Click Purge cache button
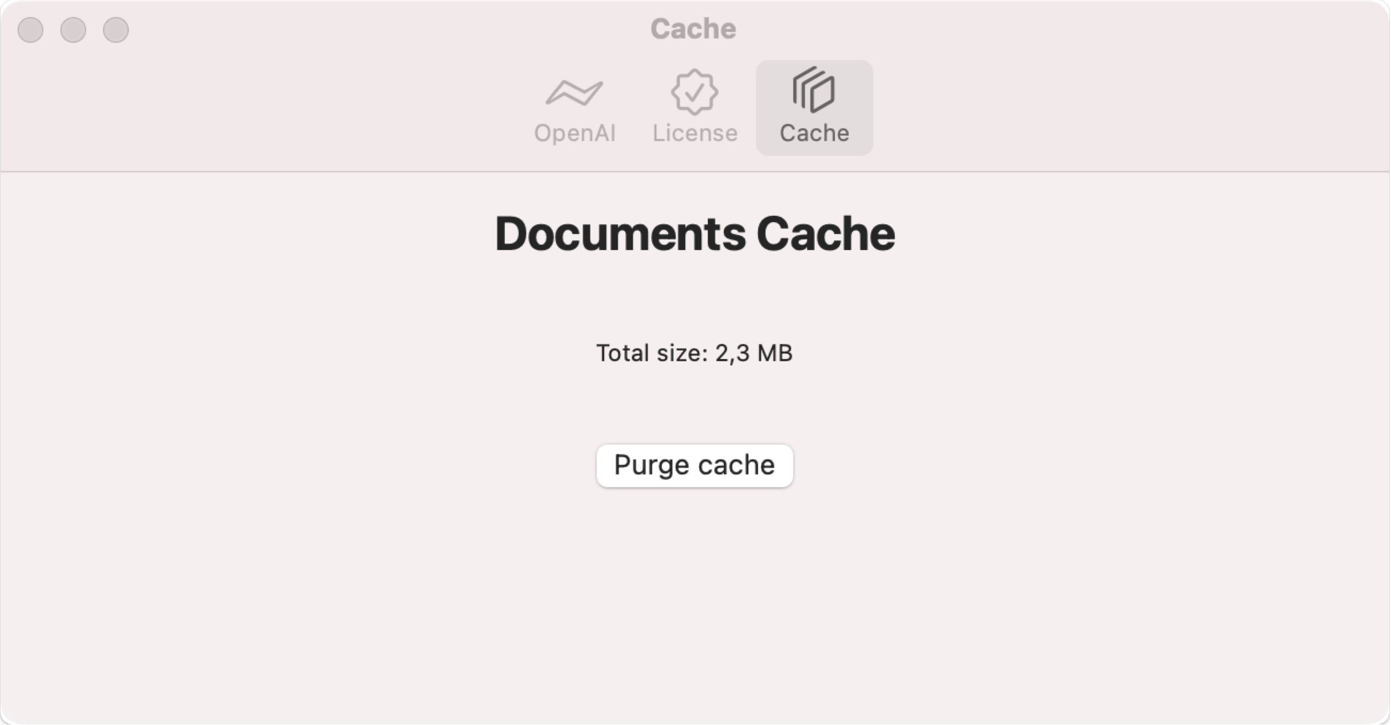Viewport: 1391px width, 725px height. click(x=694, y=465)
